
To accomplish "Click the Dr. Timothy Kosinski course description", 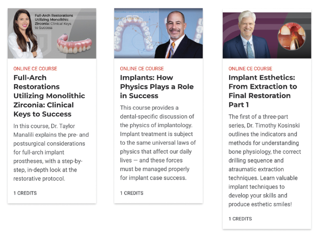I will 264,160.
